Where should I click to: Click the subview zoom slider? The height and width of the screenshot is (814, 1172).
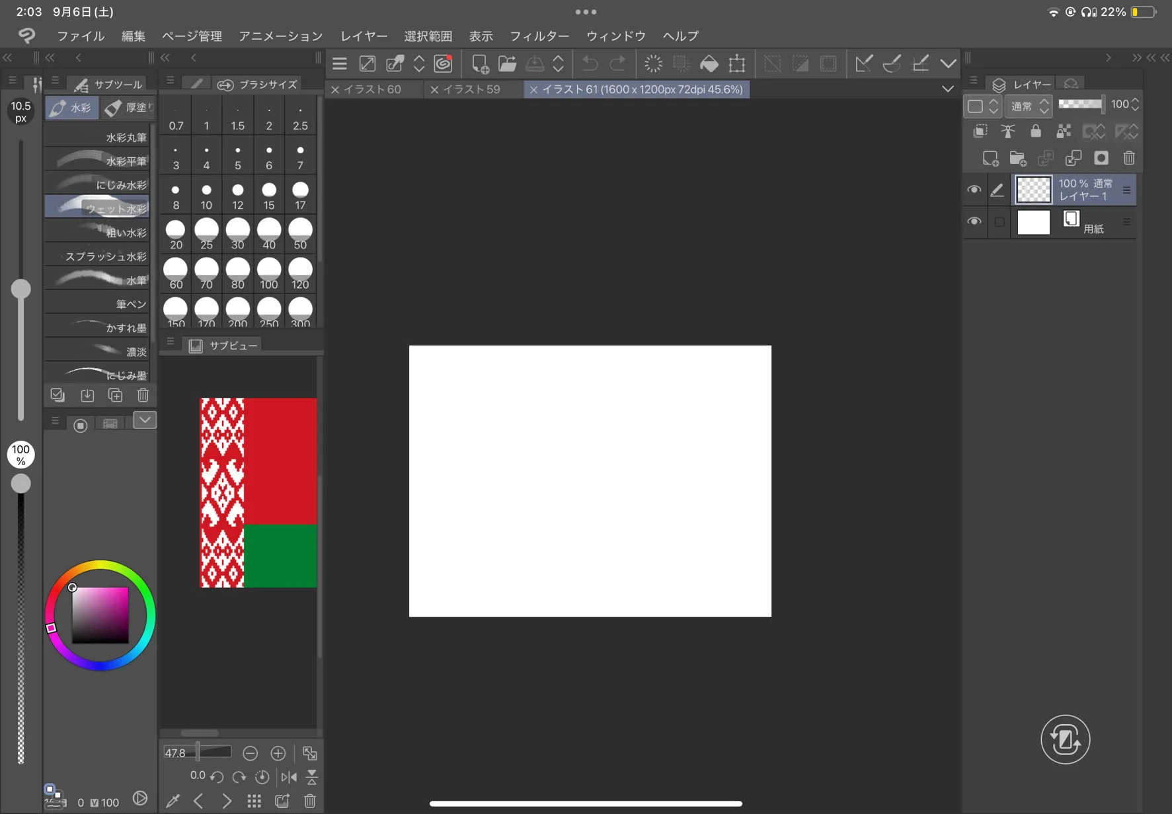point(198,753)
